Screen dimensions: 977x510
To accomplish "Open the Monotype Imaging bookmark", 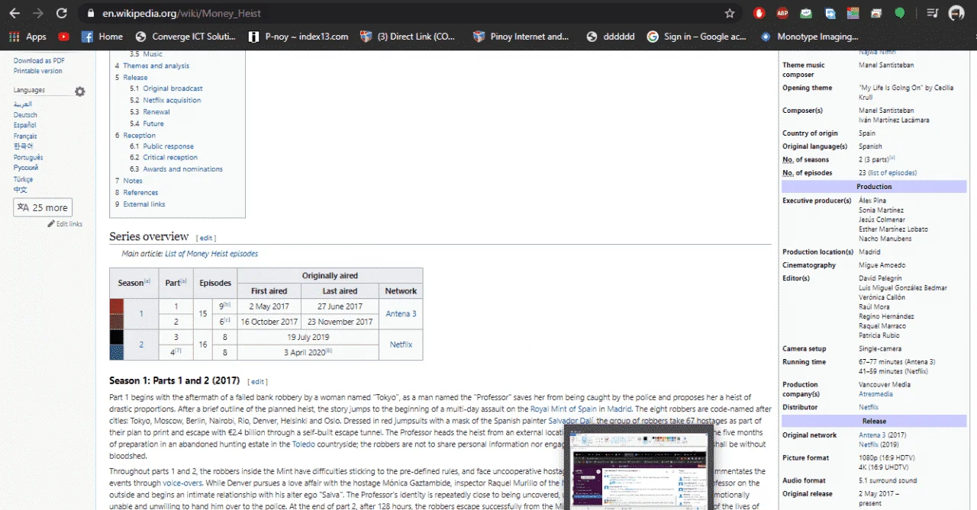I will click(x=809, y=36).
